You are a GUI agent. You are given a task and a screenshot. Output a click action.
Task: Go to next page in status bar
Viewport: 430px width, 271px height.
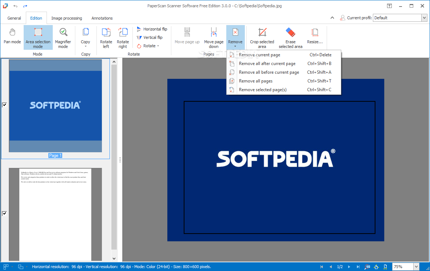pyautogui.click(x=349, y=267)
